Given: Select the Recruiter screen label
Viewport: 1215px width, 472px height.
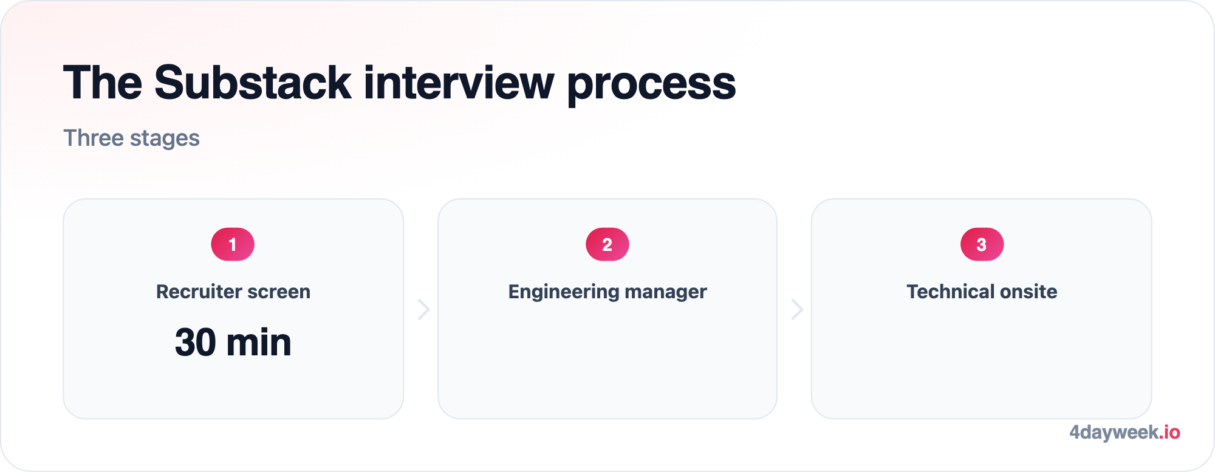Looking at the screenshot, I should pos(233,292).
